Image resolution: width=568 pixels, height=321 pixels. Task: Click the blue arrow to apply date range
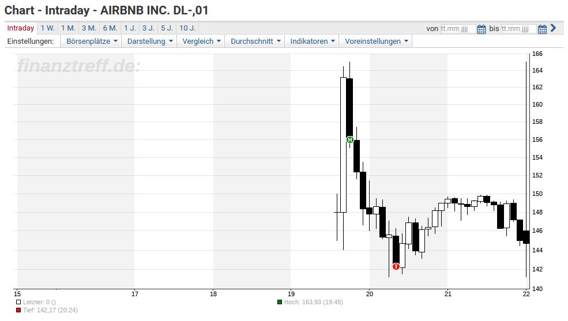tap(553, 28)
